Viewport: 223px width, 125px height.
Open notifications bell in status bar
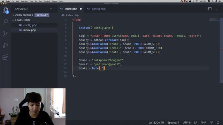pyautogui.click(x=218, y=123)
